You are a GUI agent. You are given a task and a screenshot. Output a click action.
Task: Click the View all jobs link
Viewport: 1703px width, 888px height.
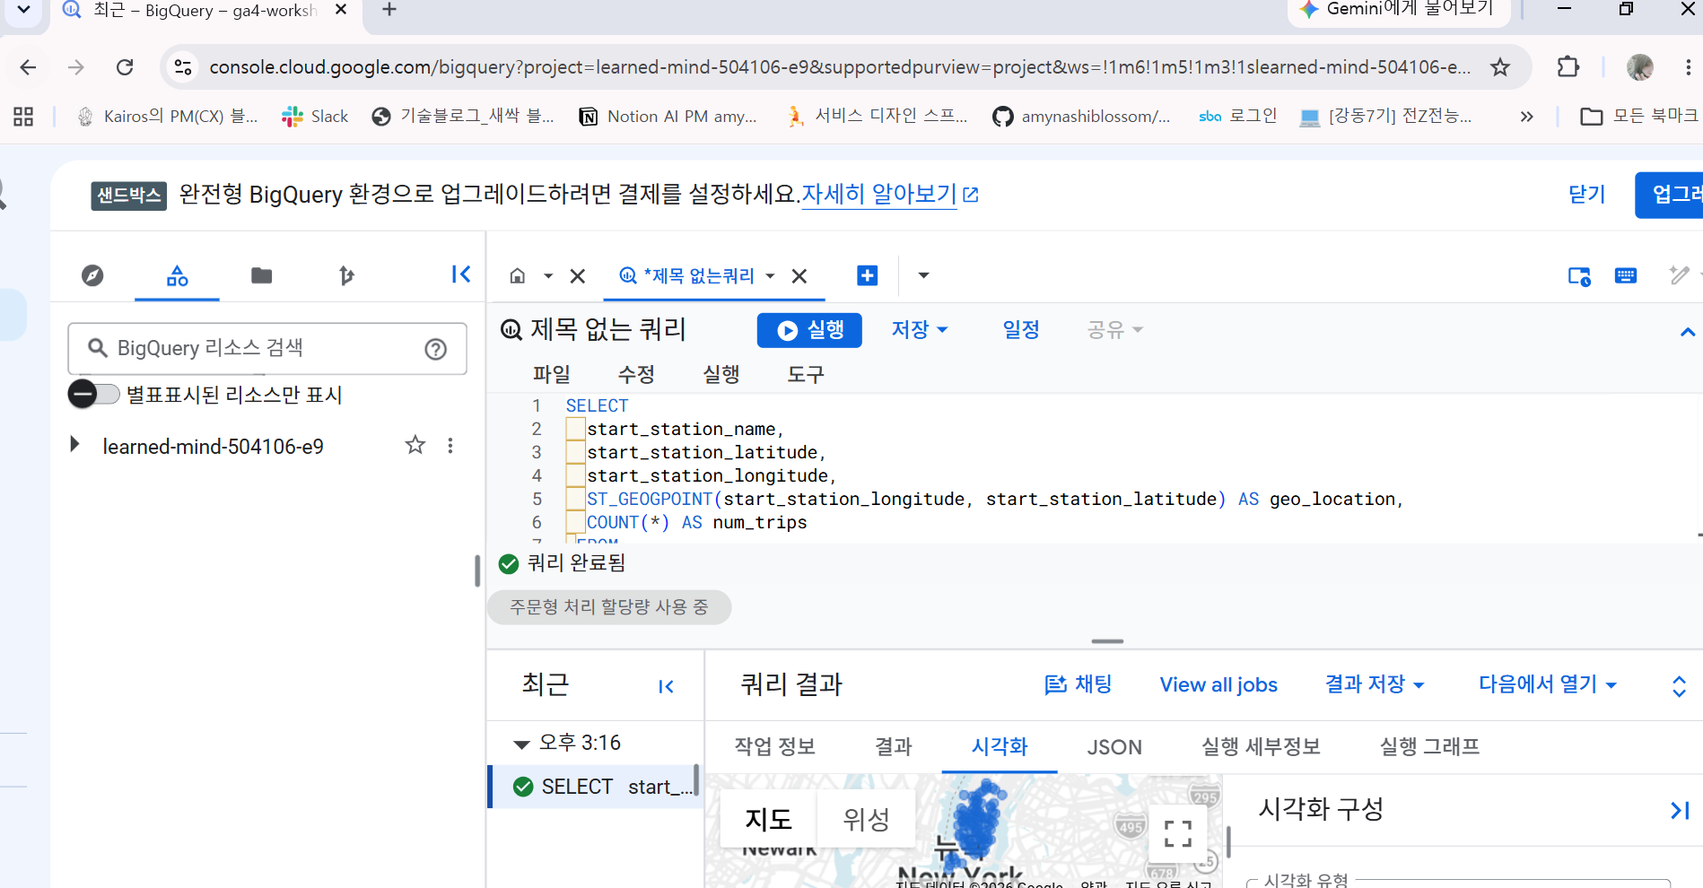1218,684
